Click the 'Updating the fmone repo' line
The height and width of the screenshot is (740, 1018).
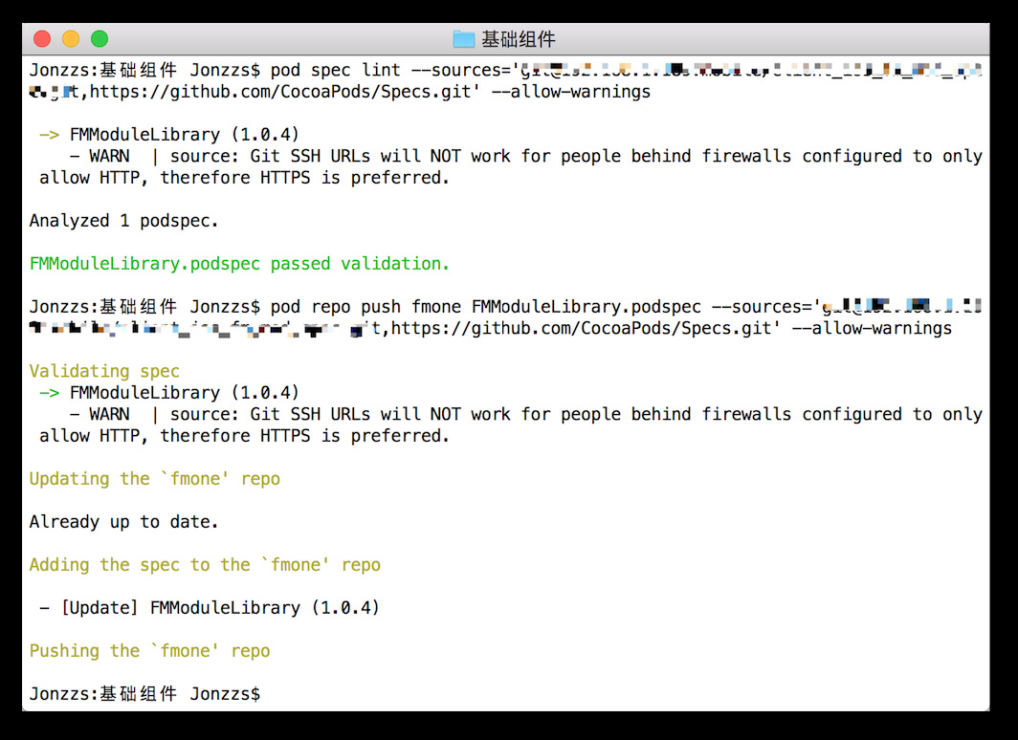click(x=154, y=479)
